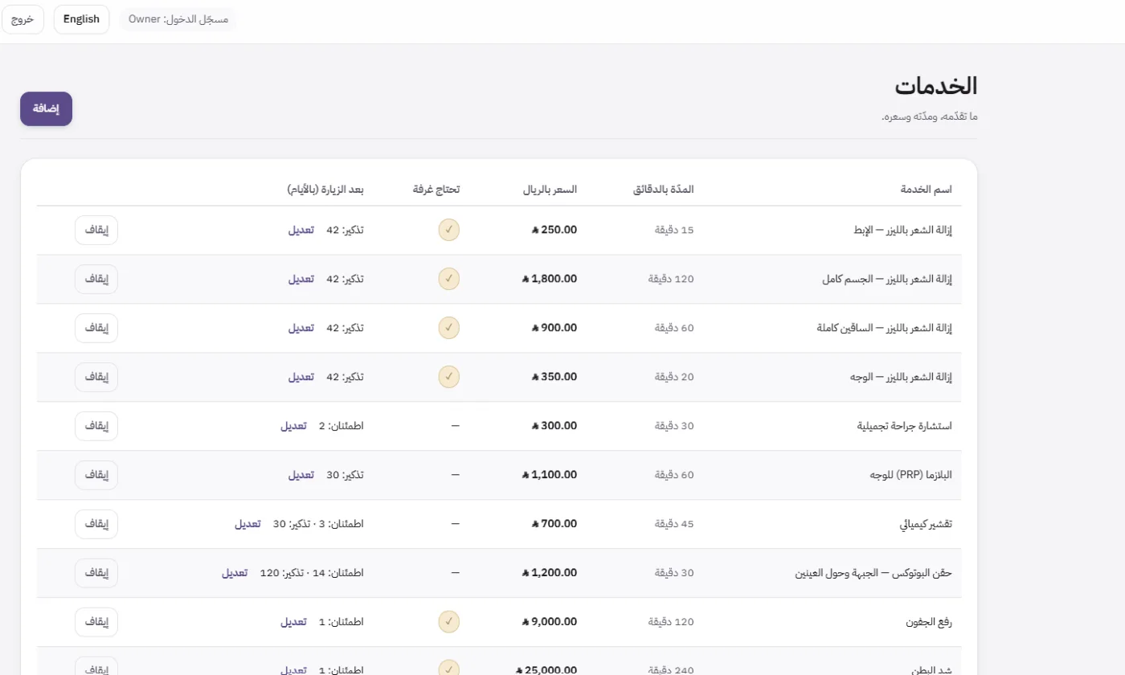Switch language with the English button

81,19
